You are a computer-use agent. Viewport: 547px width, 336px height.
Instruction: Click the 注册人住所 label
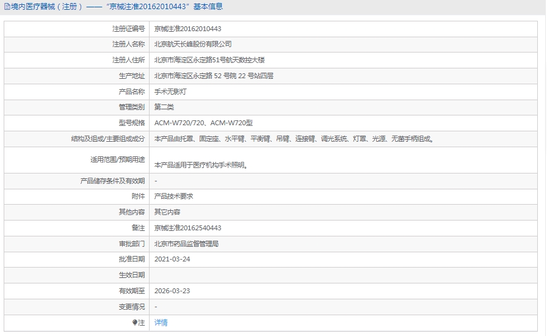tap(128, 60)
